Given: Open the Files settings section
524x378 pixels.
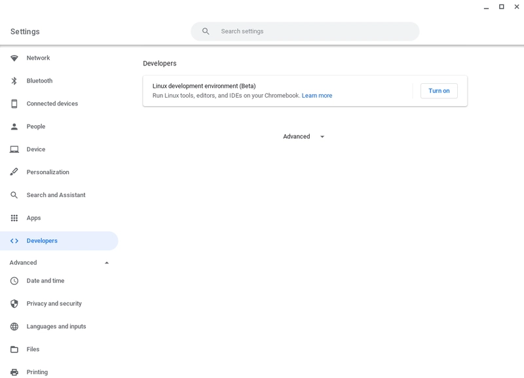Looking at the screenshot, I should [x=33, y=350].
